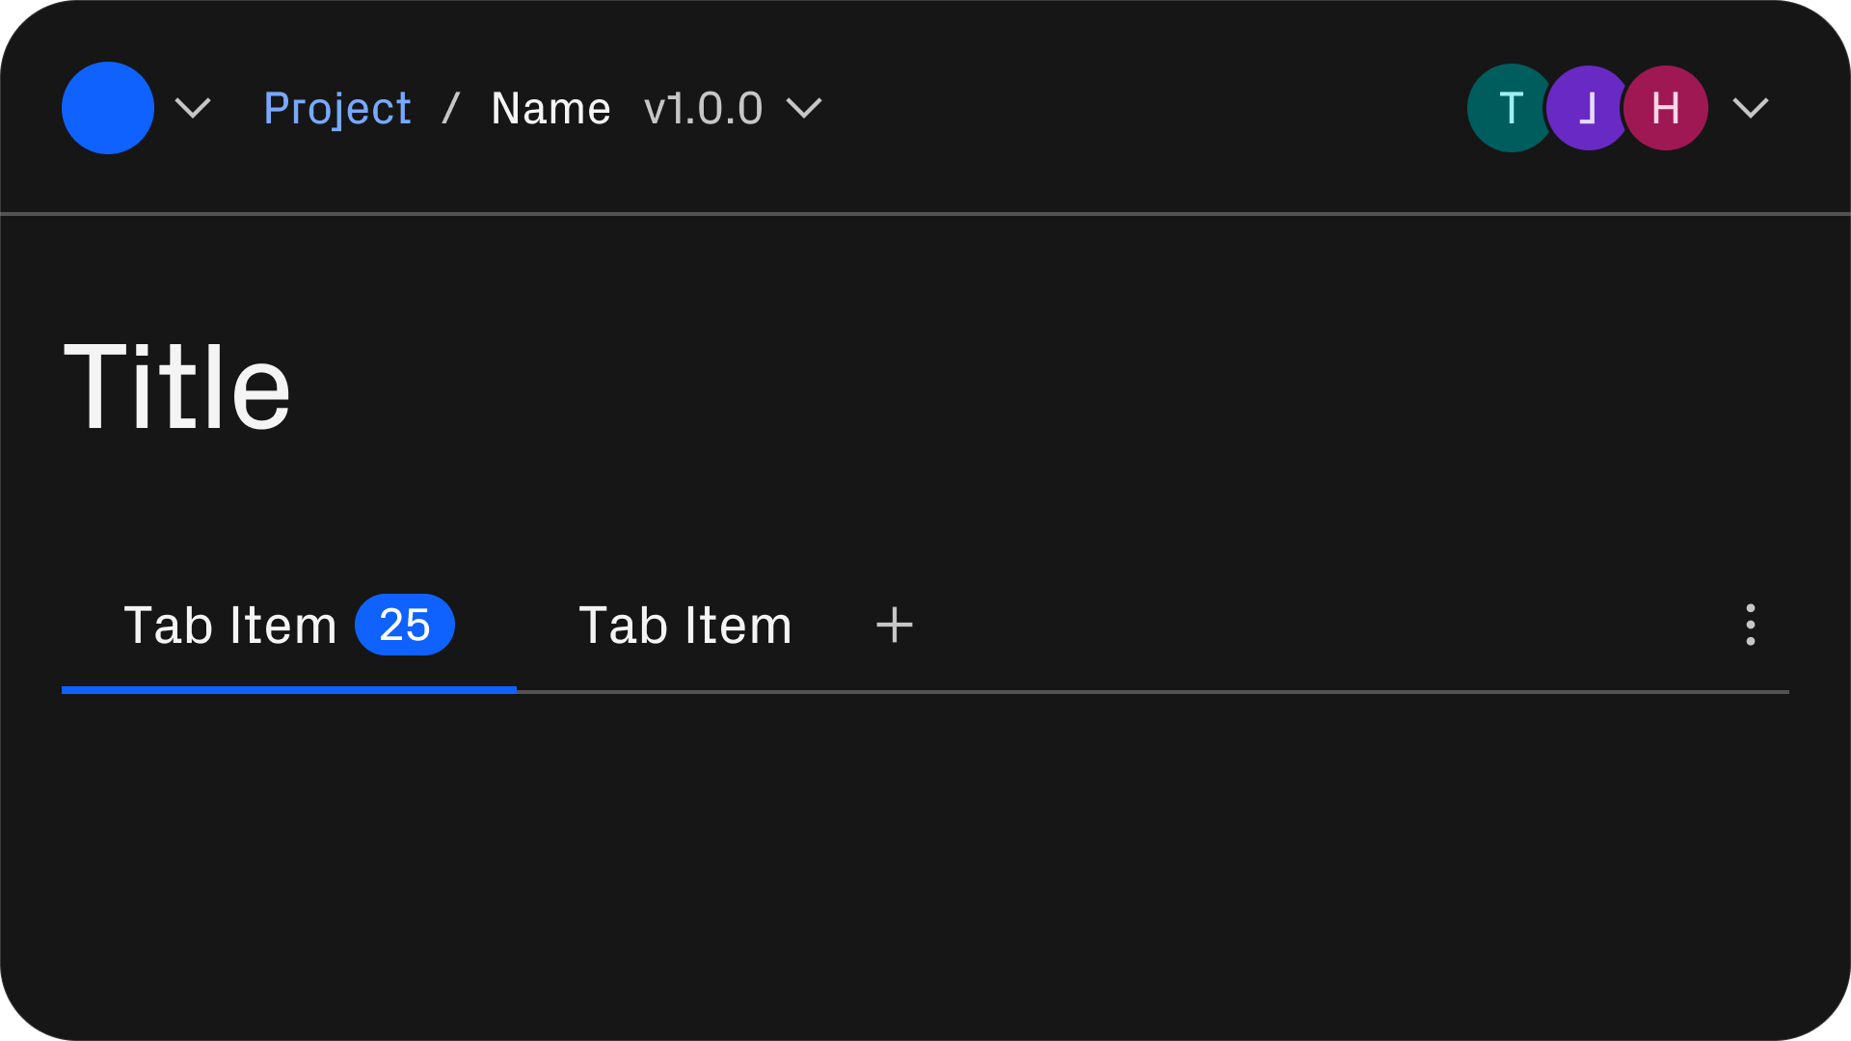Click the blue active tab underline indicator
This screenshot has width=1851, height=1041.
point(289,690)
